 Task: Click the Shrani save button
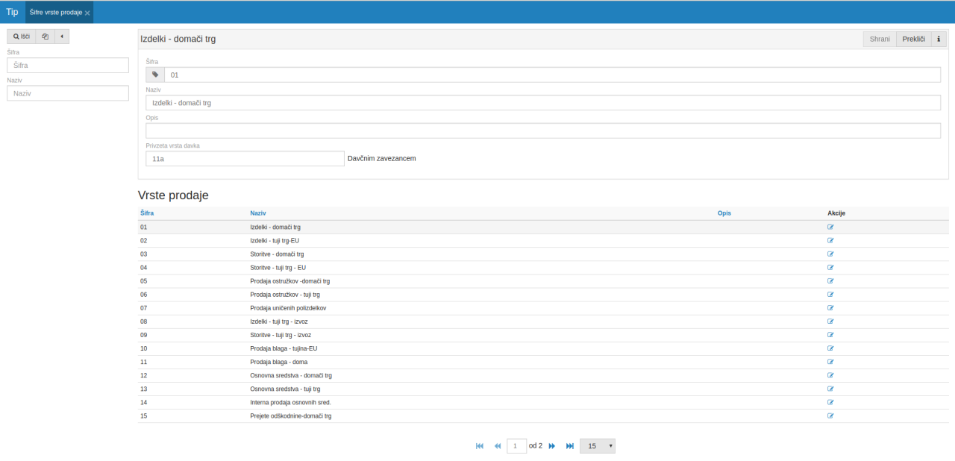[880, 39]
